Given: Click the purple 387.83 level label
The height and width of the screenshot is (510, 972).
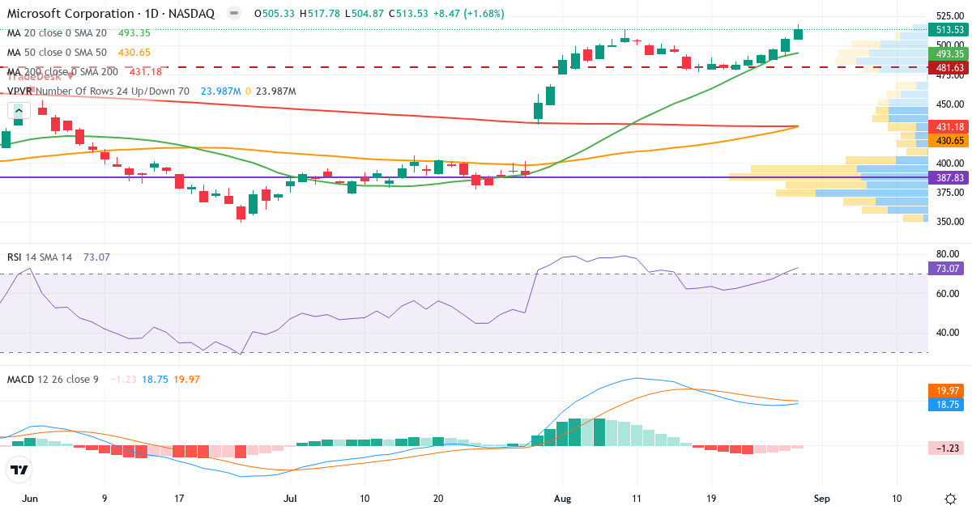Looking at the screenshot, I should click(x=949, y=177).
